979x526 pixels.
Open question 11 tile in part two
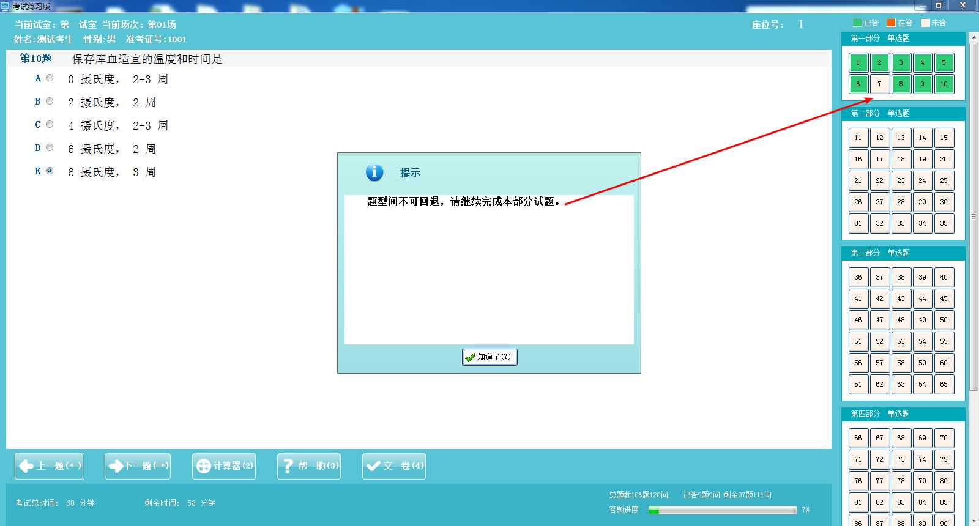point(858,138)
